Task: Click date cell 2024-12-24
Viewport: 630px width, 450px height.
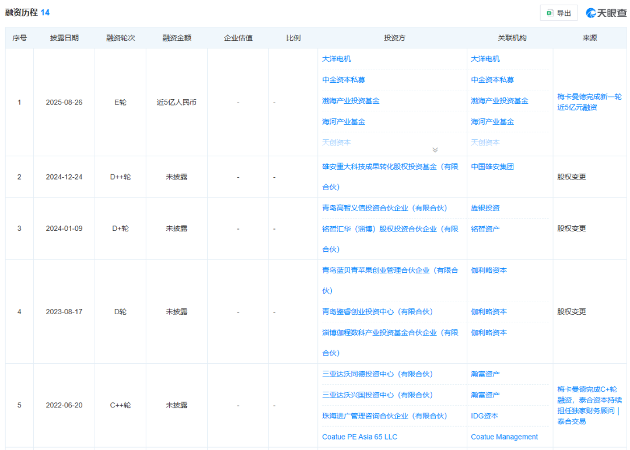Action: [64, 177]
